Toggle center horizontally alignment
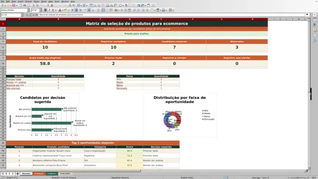318x179 pixels. pyautogui.click(x=77, y=10)
